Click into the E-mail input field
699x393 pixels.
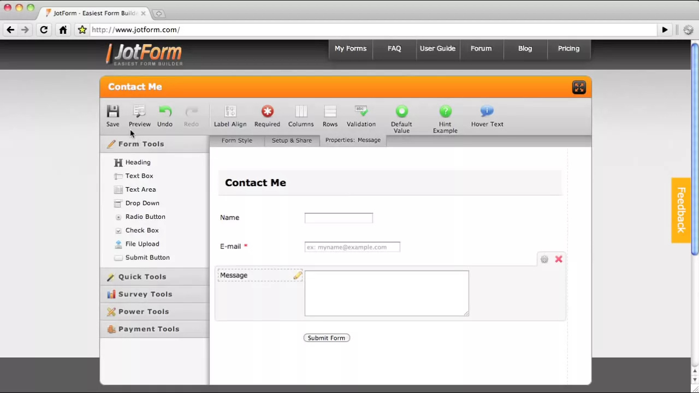click(x=352, y=247)
